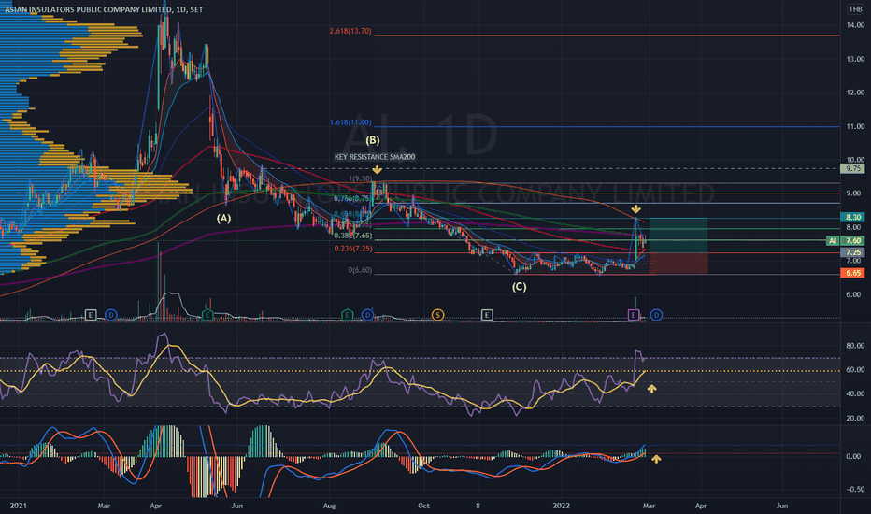Click the 2.618(13.70) Fibonacci label
Viewport: 871px width, 514px height.
point(350,31)
